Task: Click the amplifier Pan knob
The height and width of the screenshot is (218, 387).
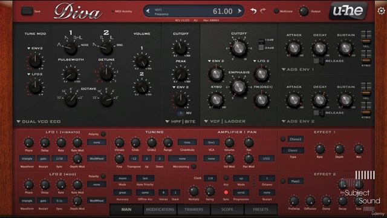Action: [249, 142]
